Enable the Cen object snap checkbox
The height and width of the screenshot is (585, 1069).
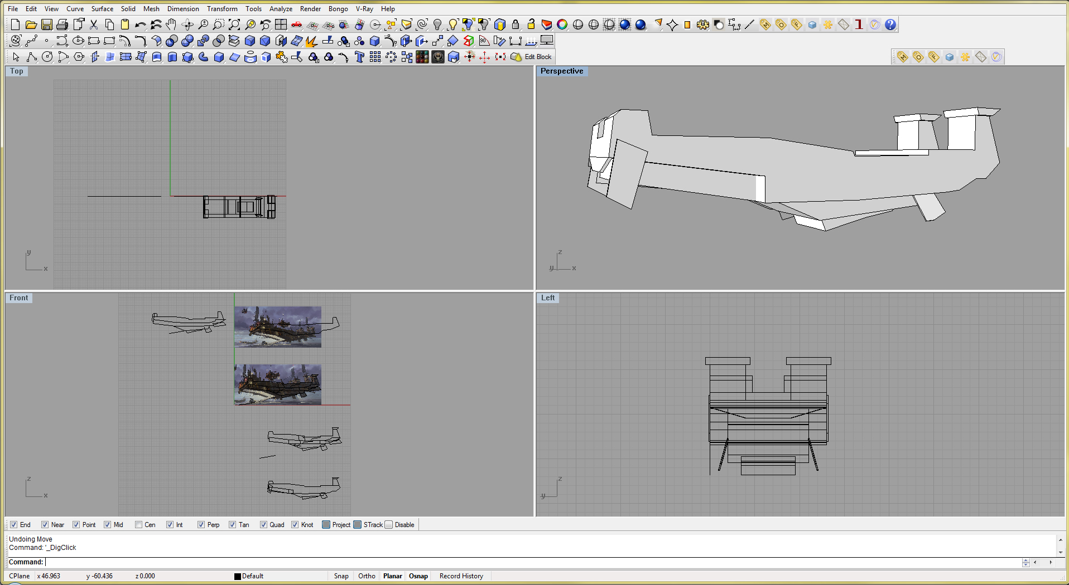click(139, 525)
